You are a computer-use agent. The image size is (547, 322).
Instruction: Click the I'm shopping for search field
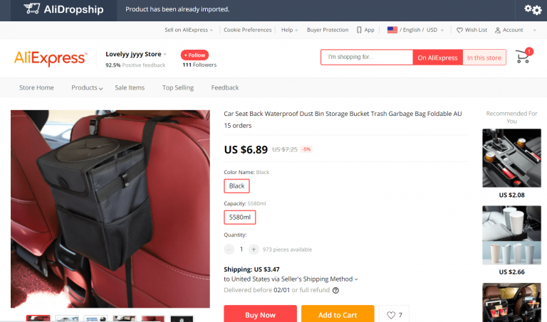367,57
